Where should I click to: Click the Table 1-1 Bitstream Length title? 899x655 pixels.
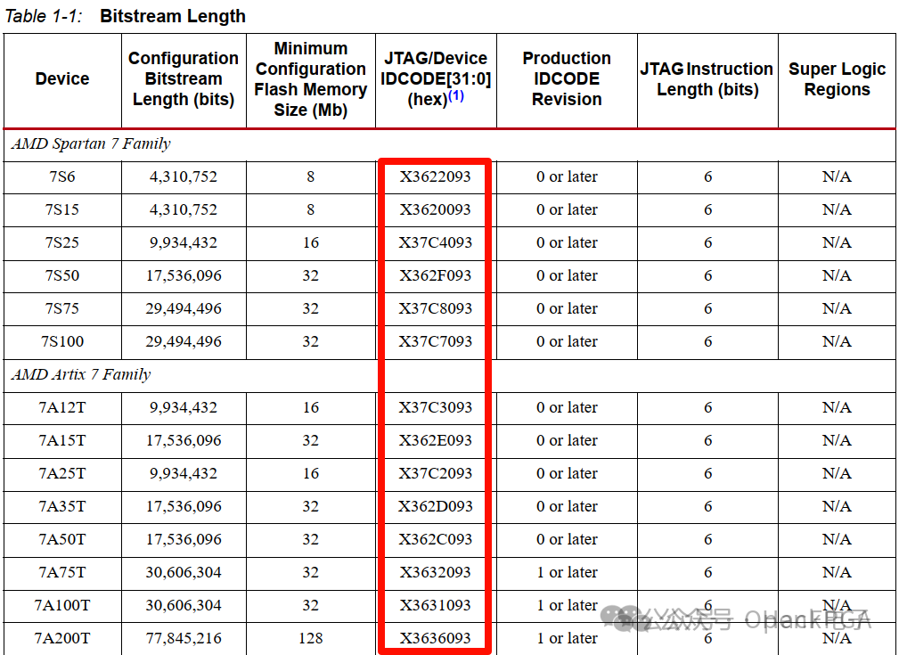[125, 15]
